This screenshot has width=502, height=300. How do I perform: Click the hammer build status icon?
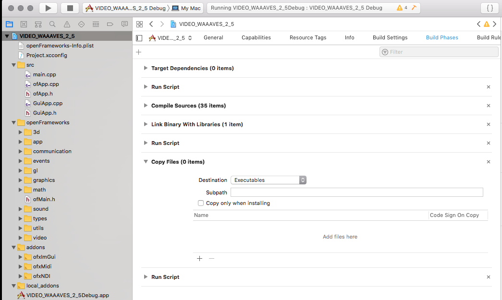(x=414, y=8)
